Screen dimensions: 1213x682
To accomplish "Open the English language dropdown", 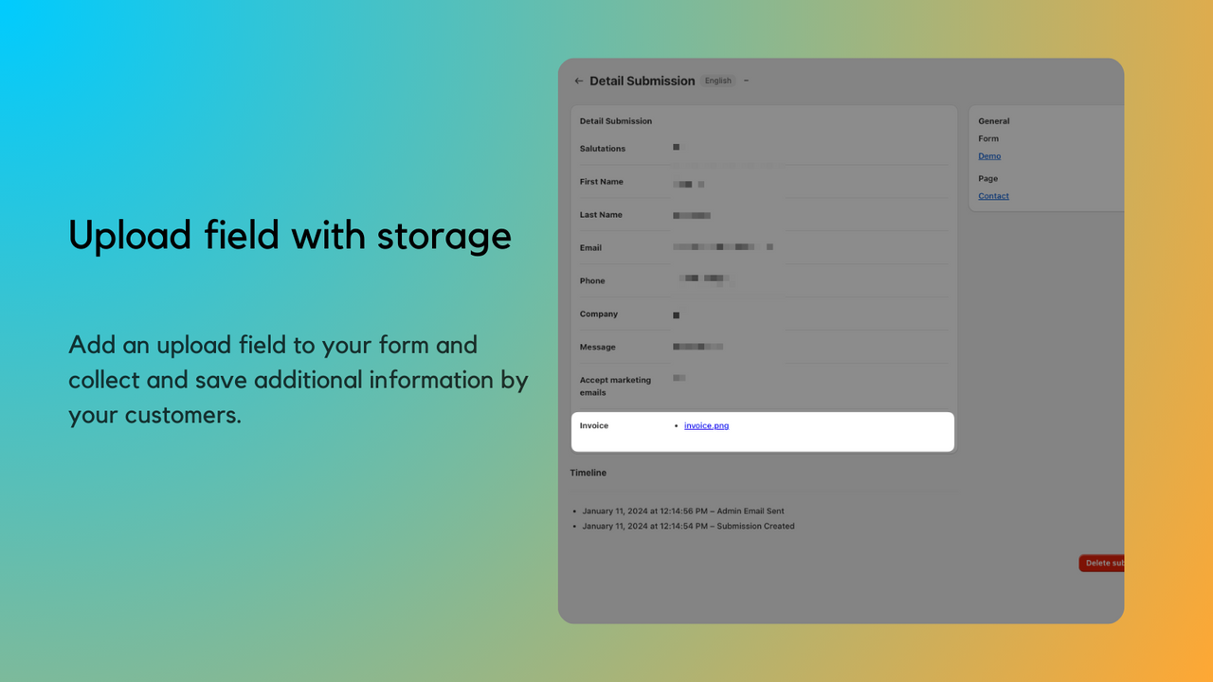I will tap(718, 81).
